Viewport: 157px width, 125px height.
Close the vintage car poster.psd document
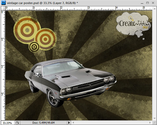tap(153, 3)
